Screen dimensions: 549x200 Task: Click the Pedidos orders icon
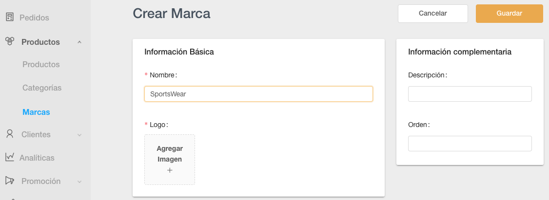[9, 18]
